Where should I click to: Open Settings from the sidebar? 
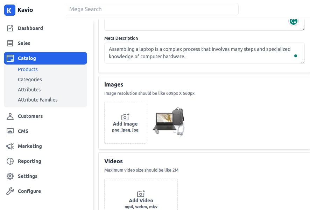pyautogui.click(x=45, y=176)
